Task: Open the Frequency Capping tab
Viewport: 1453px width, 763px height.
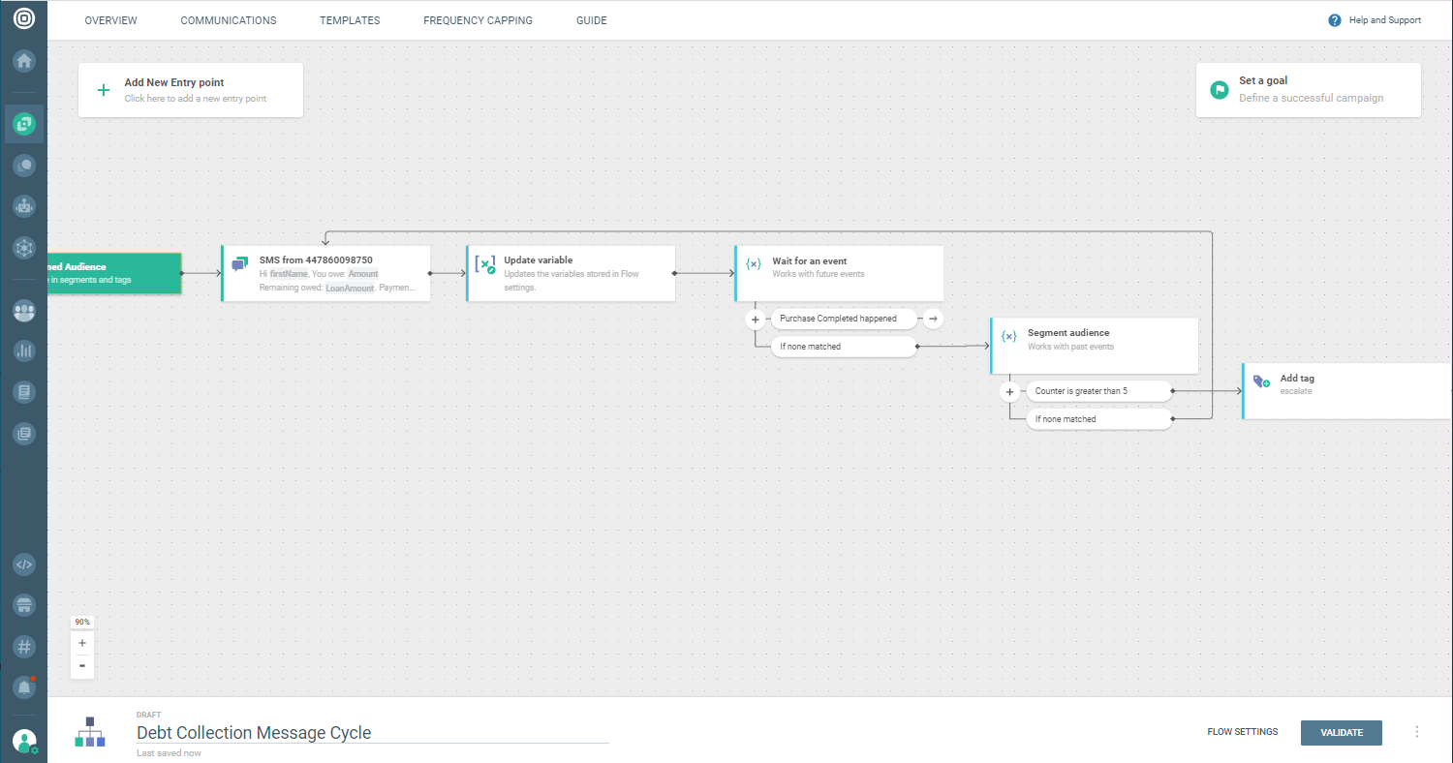Action: (478, 20)
